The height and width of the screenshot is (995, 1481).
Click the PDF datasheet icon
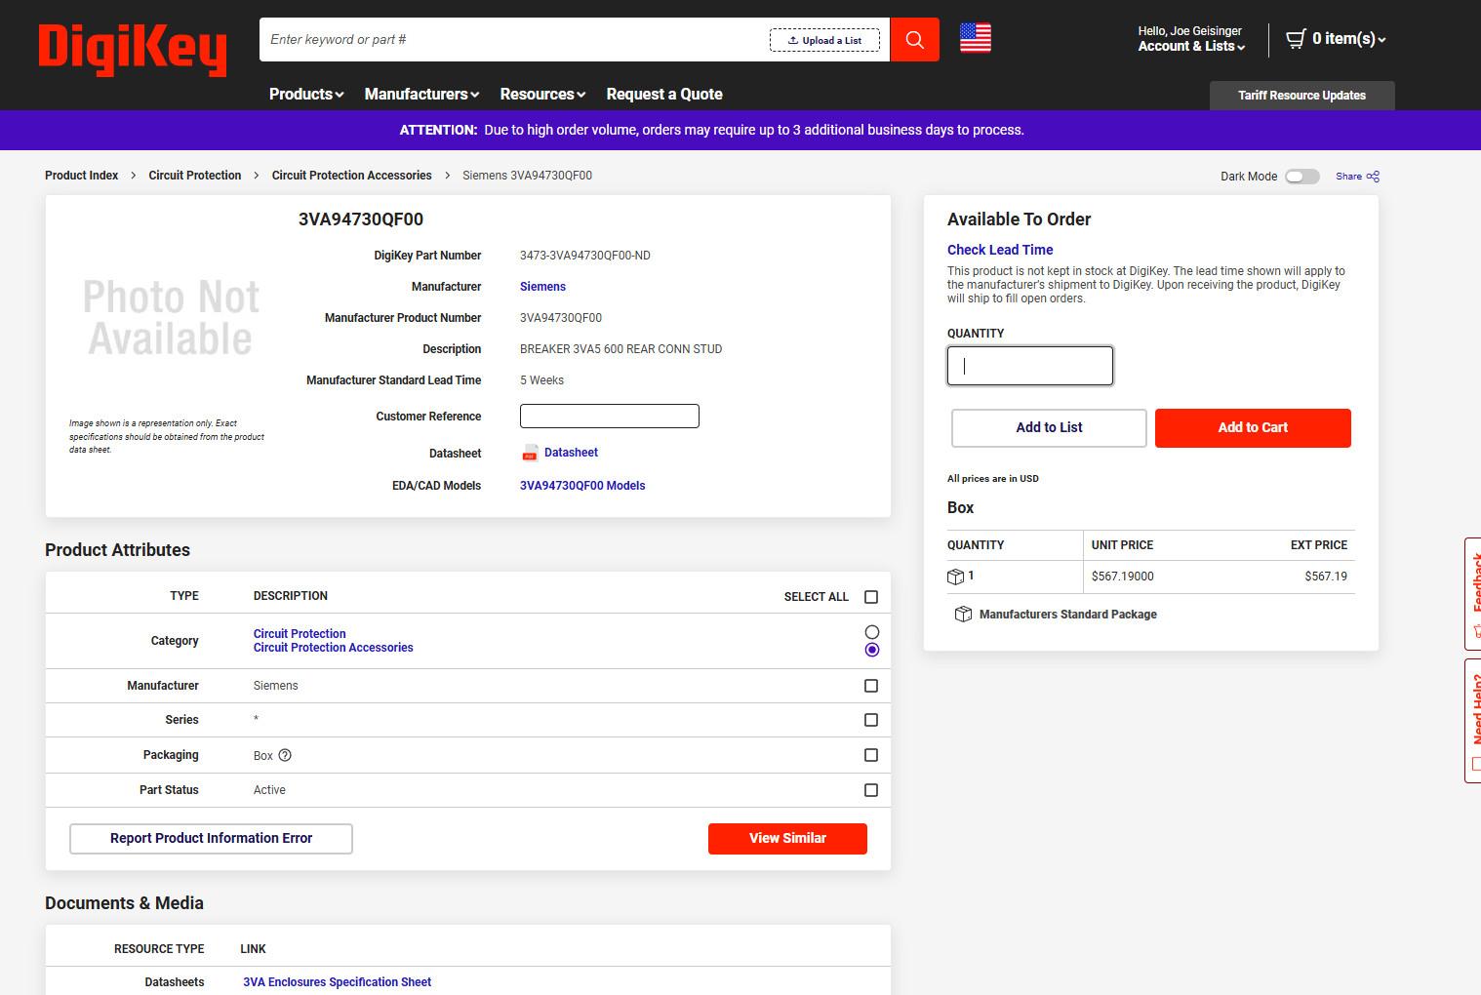pyautogui.click(x=530, y=453)
